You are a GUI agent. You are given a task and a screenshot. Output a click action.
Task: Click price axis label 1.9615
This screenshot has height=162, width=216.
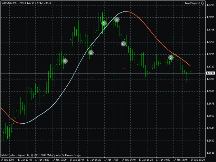tap(210, 153)
